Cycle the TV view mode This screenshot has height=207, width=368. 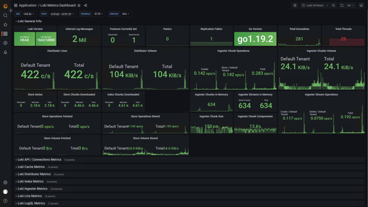(361, 6)
